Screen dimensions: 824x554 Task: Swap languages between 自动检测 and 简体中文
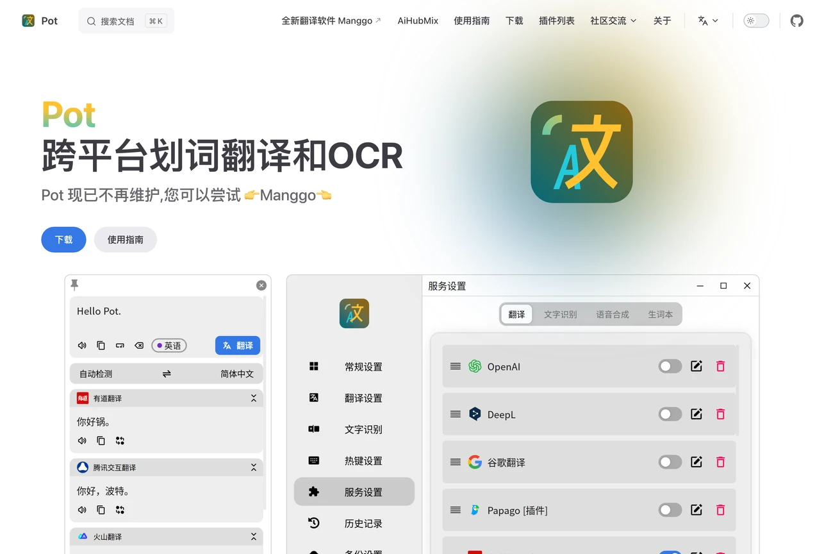tap(167, 374)
